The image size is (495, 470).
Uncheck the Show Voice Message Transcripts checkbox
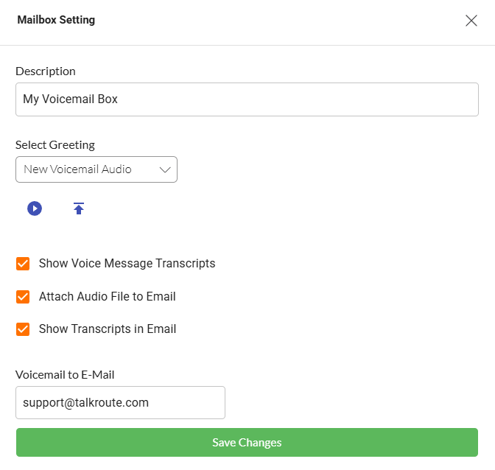tap(23, 264)
